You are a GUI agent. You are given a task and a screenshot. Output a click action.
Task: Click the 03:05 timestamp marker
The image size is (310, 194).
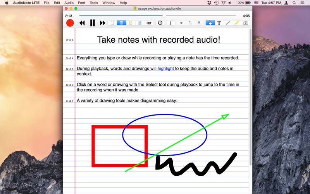point(69,85)
